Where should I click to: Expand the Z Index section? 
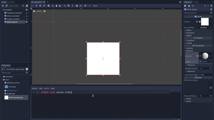[189, 43]
